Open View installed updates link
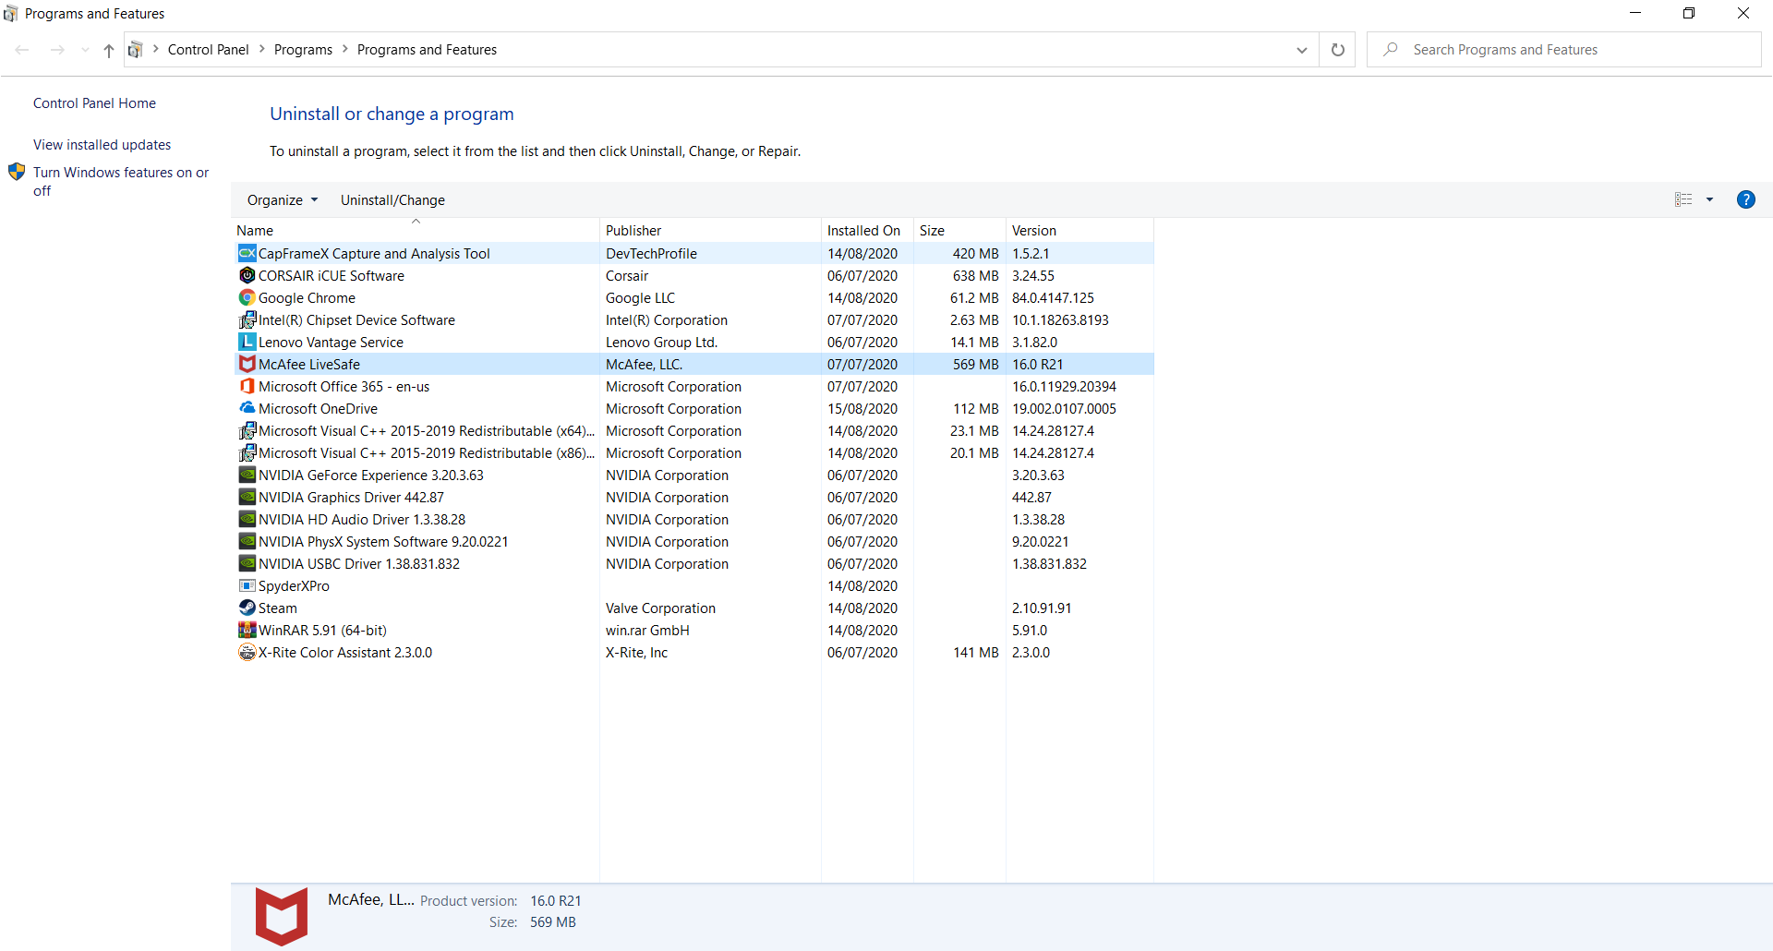Viewport: 1773px width, 951px height. tap(102, 145)
